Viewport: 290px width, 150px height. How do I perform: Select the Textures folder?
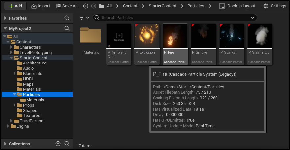click(29, 116)
